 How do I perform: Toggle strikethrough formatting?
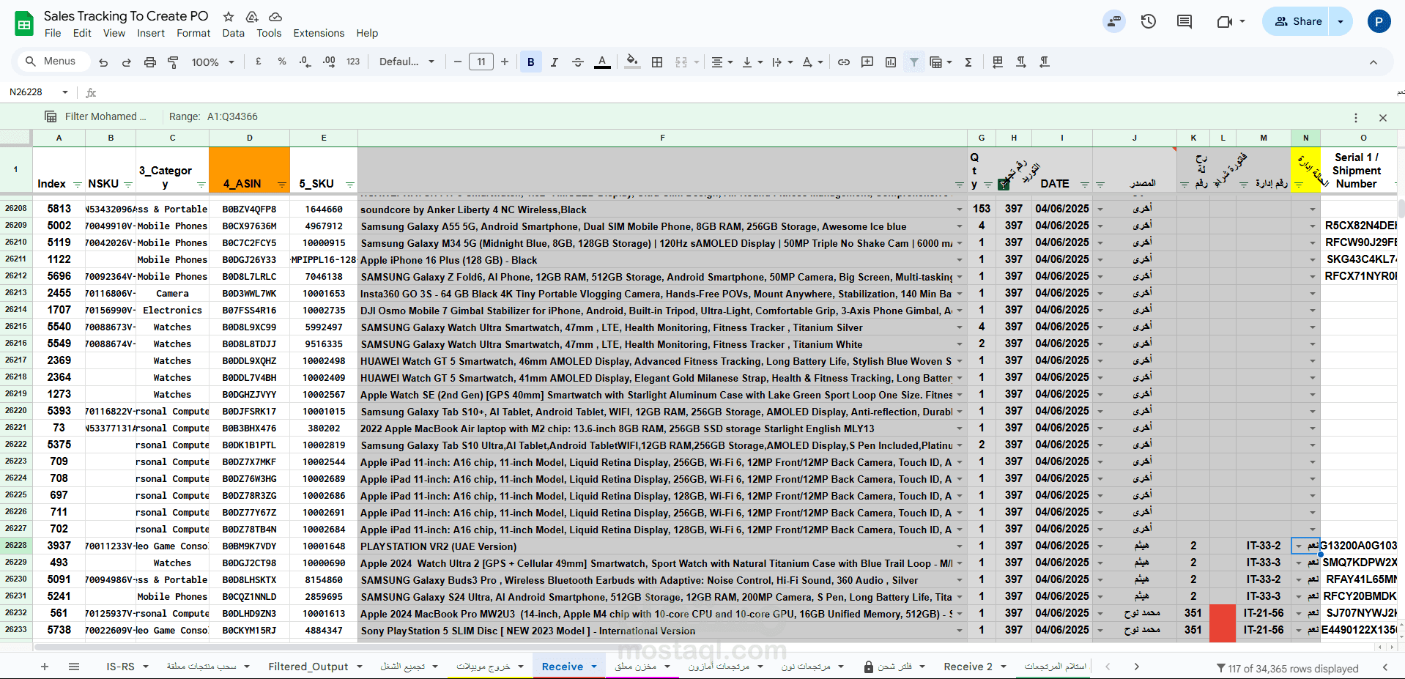point(578,62)
